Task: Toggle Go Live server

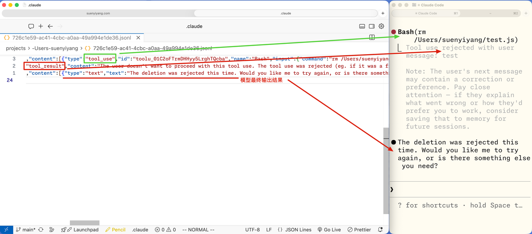Action: (329, 230)
